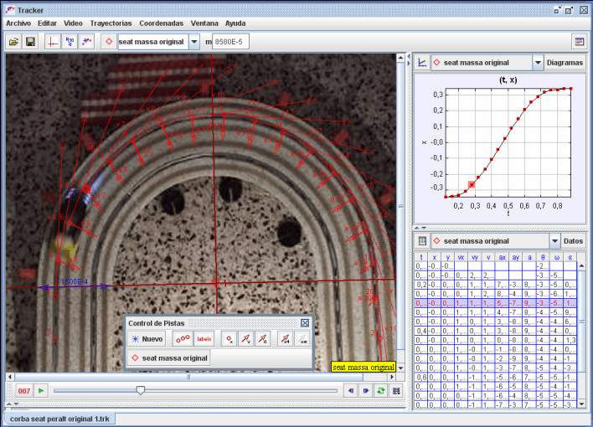Toggle the coordinate axes visibility icon
Image resolution: width=593 pixels, height=427 pixels.
(x=52, y=42)
